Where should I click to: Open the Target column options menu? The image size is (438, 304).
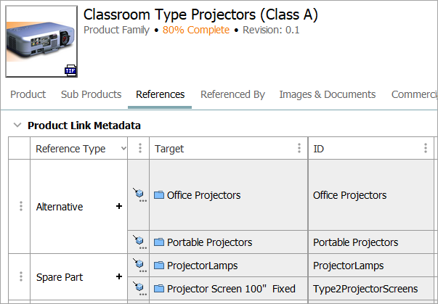299,149
